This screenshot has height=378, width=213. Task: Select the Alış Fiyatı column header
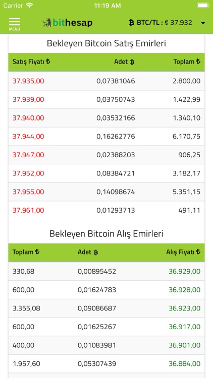point(183,252)
